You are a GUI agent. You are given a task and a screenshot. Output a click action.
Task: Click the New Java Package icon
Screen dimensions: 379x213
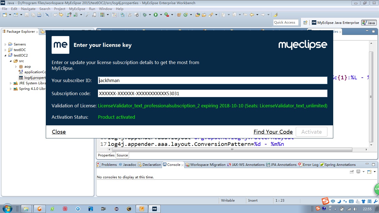(x=179, y=15)
